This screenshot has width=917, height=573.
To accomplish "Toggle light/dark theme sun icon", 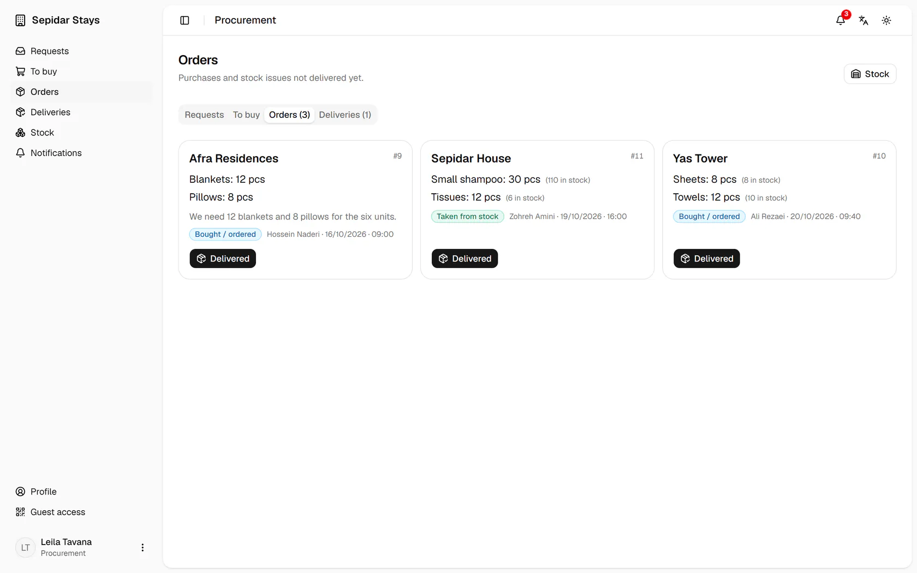I will coord(886,20).
